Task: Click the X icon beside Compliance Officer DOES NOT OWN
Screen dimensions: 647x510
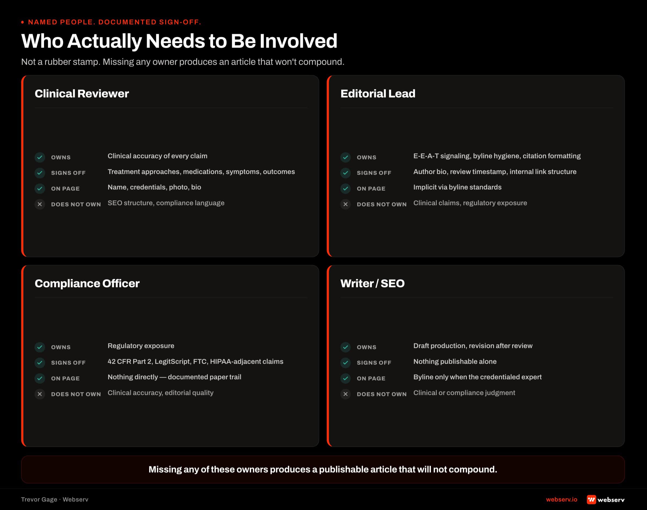Action: [40, 394]
